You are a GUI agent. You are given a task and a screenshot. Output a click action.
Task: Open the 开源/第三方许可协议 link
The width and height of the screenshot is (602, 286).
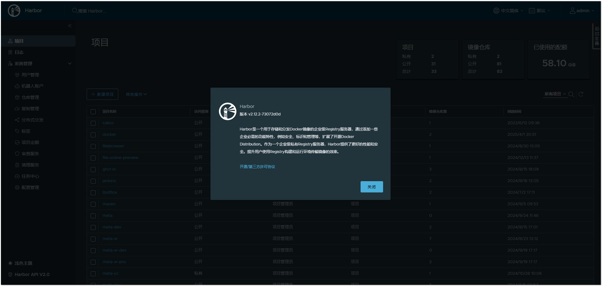(x=257, y=167)
